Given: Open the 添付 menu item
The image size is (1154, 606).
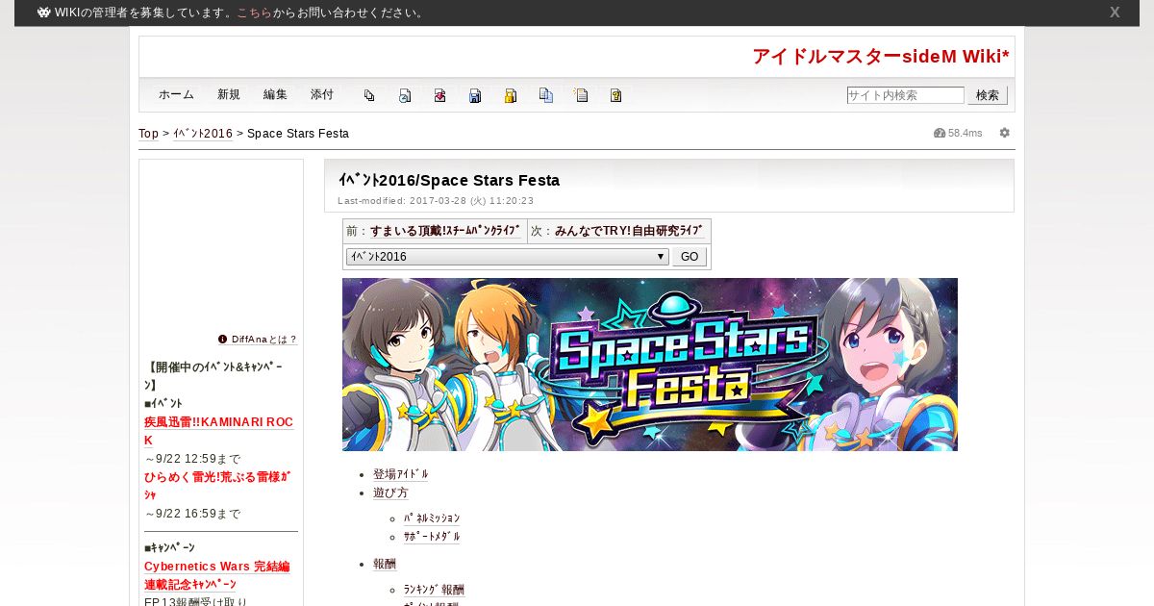Looking at the screenshot, I should pyautogui.click(x=322, y=94).
